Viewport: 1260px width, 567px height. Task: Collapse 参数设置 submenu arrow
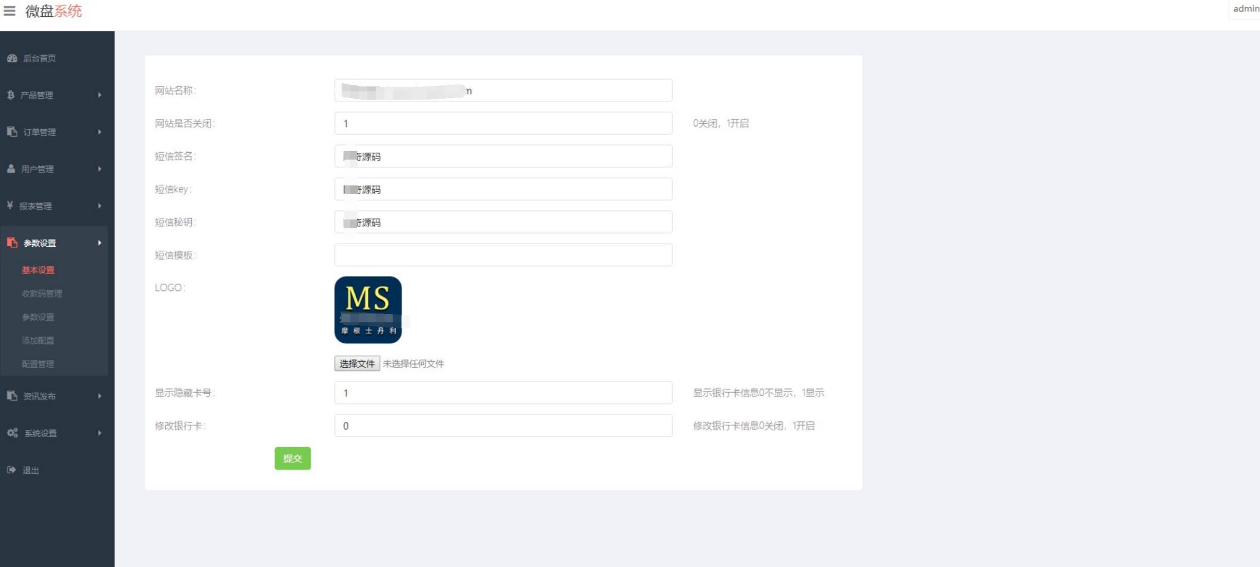(100, 243)
